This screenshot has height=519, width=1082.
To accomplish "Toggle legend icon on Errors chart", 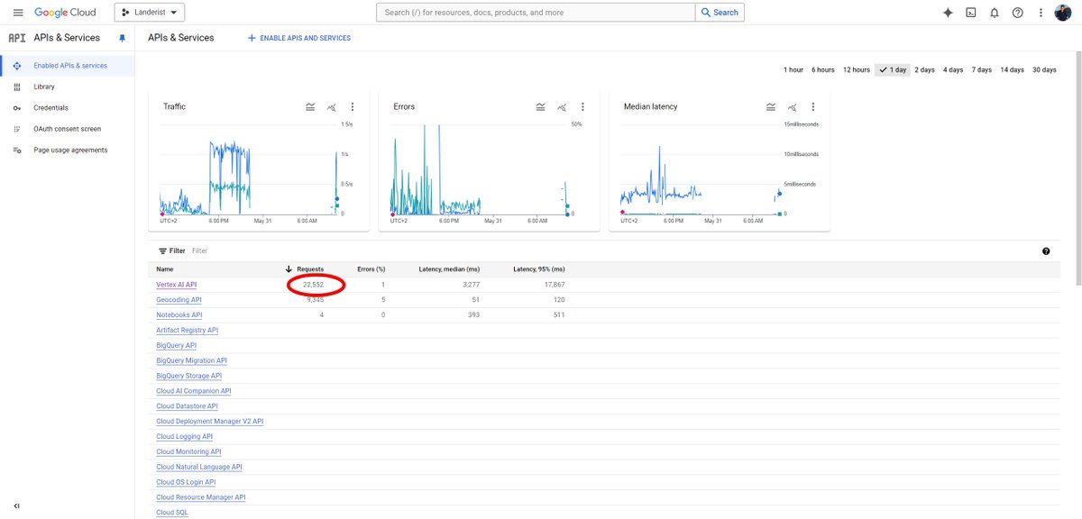I will [540, 106].
